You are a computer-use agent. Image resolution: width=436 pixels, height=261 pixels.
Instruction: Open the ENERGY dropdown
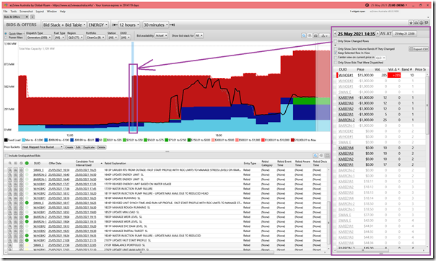[x=98, y=25]
